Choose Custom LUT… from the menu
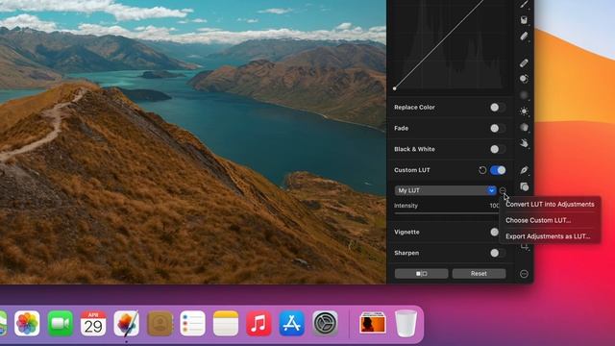Screen dimensions: 615x346 point(538,220)
